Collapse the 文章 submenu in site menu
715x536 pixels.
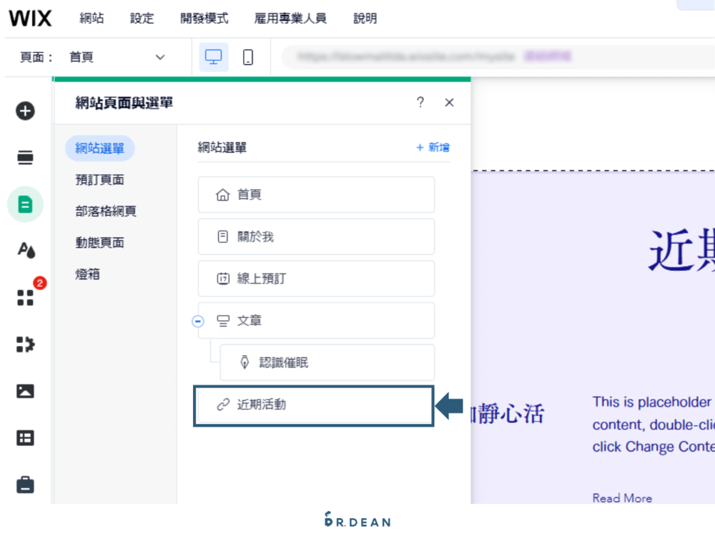[198, 321]
